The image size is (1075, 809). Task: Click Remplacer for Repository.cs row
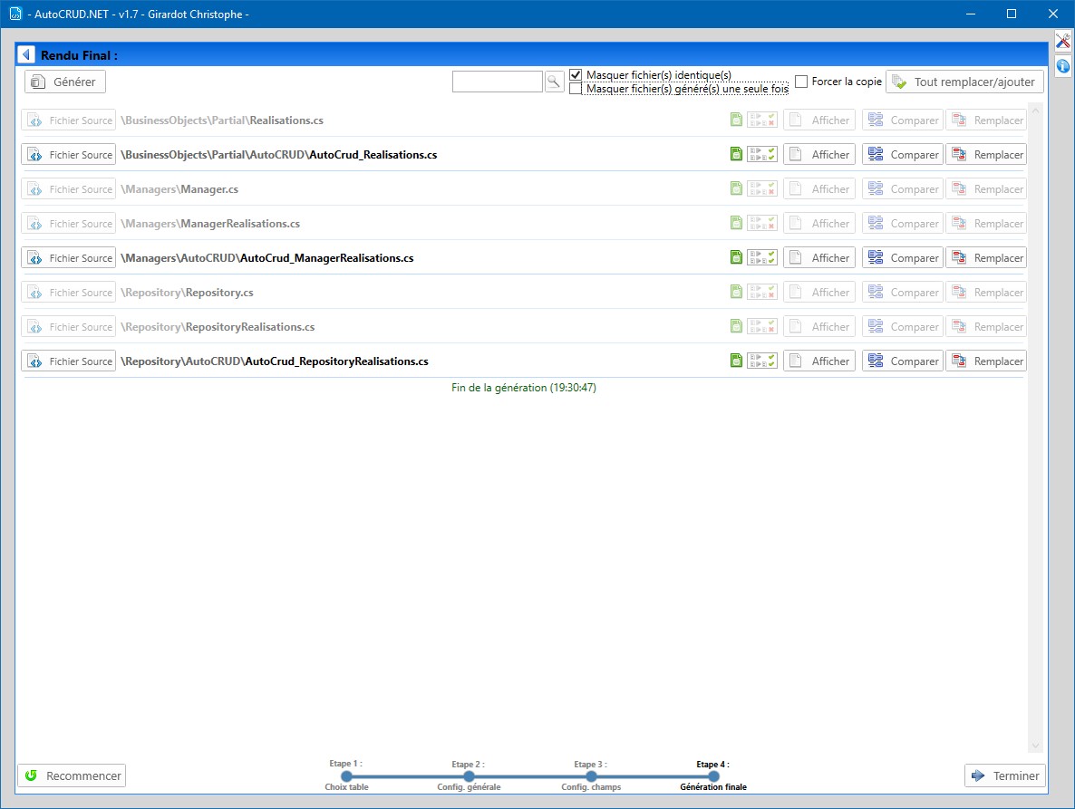(x=986, y=292)
